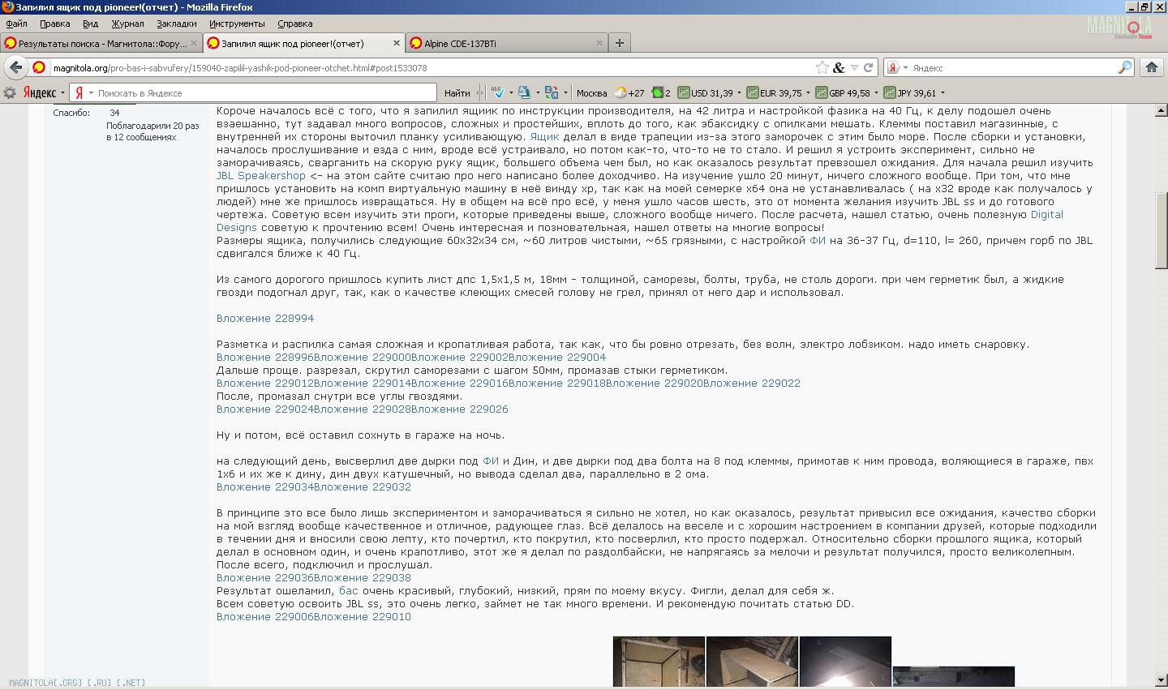This screenshot has width=1168, height=690.
Task: Bookmark this page with the star icon
Action: (822, 67)
